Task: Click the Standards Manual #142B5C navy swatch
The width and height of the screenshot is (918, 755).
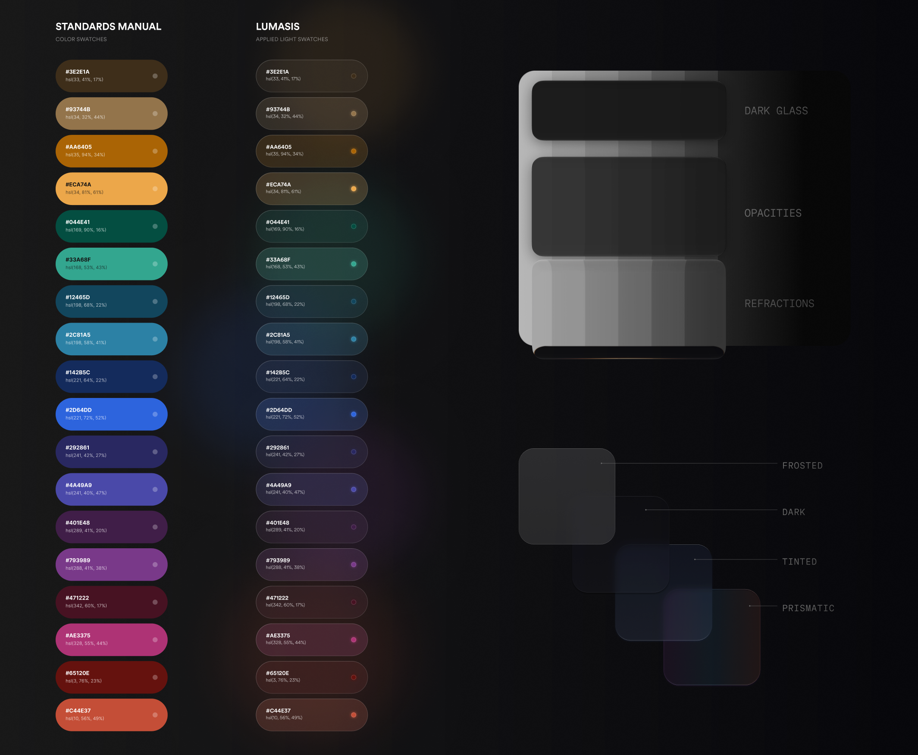Action: [112, 376]
